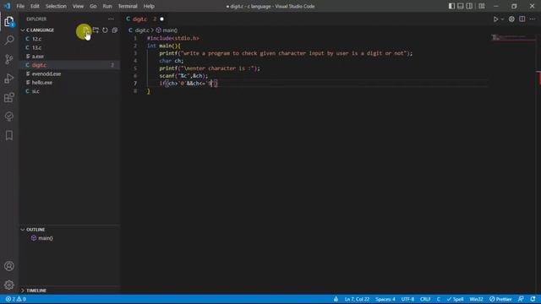Open the Edit menu
This screenshot has width=541, height=304.
(x=35, y=6)
